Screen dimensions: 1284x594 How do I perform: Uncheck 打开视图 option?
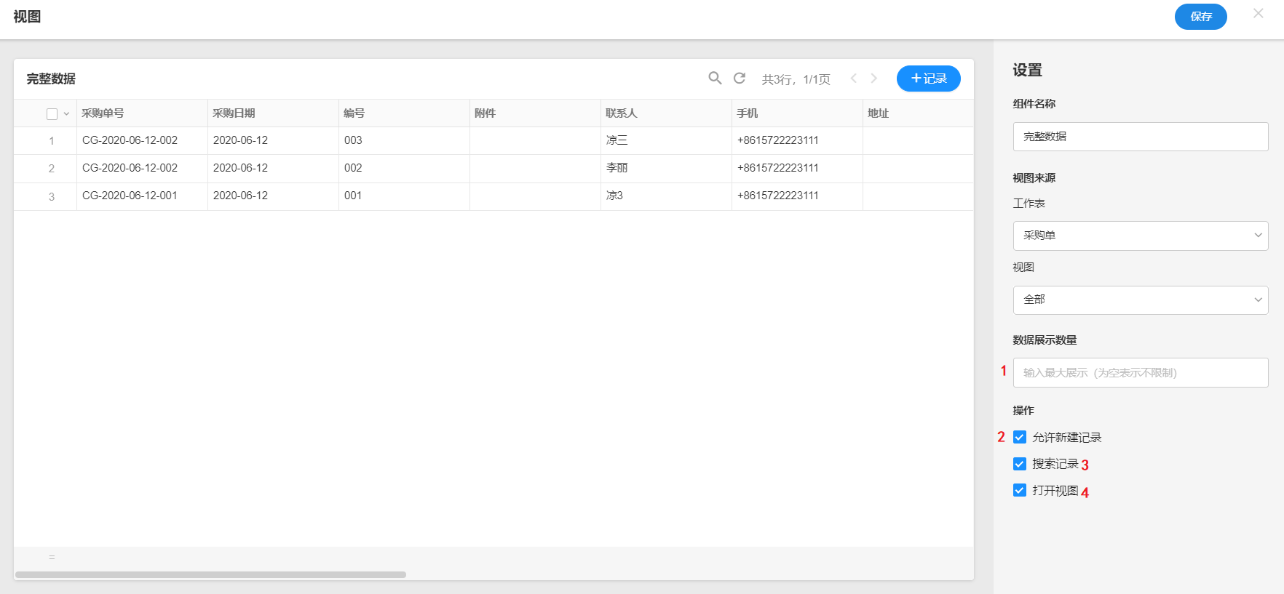tap(1020, 491)
